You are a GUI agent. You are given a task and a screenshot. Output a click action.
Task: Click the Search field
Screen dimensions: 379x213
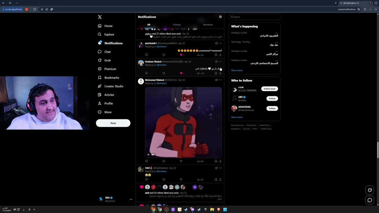(x=255, y=17)
